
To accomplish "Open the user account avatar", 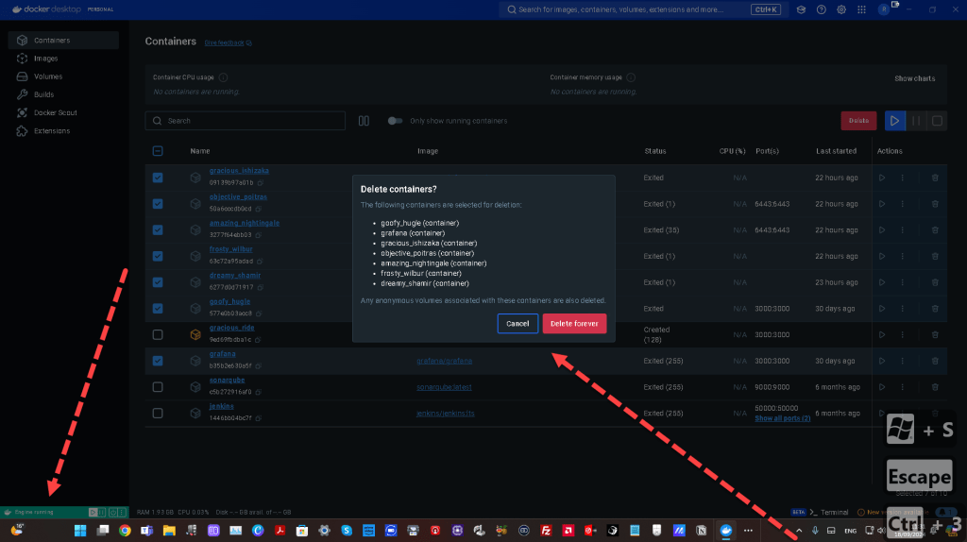I will coord(884,9).
